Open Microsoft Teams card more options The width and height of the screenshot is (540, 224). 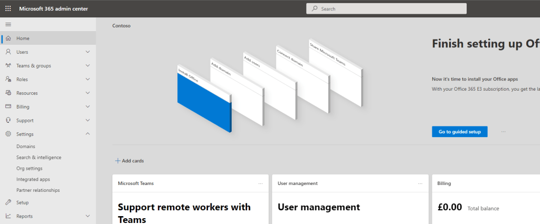[x=260, y=183]
